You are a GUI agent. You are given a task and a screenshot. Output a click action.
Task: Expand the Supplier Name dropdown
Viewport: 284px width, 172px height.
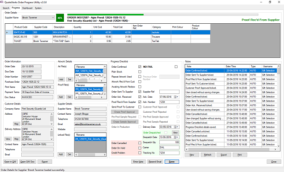pyautogui.click(x=52, y=18)
